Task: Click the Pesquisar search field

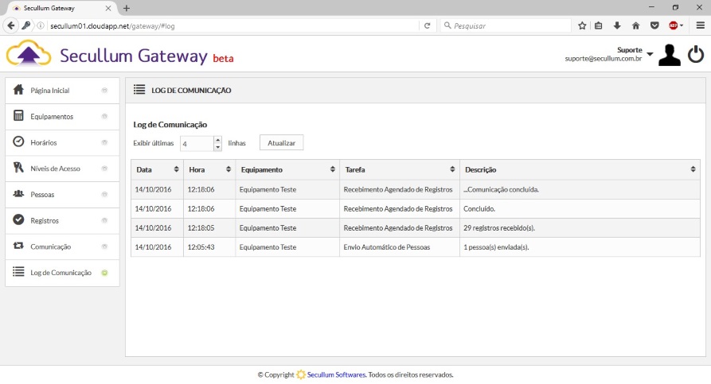Action: tap(510, 25)
